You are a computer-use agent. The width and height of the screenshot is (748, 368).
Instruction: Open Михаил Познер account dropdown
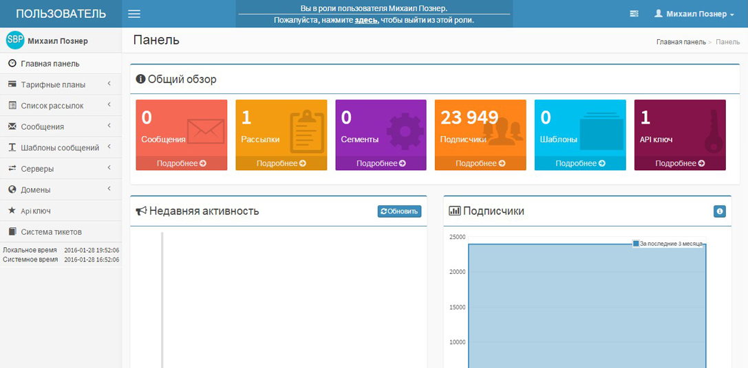(694, 14)
